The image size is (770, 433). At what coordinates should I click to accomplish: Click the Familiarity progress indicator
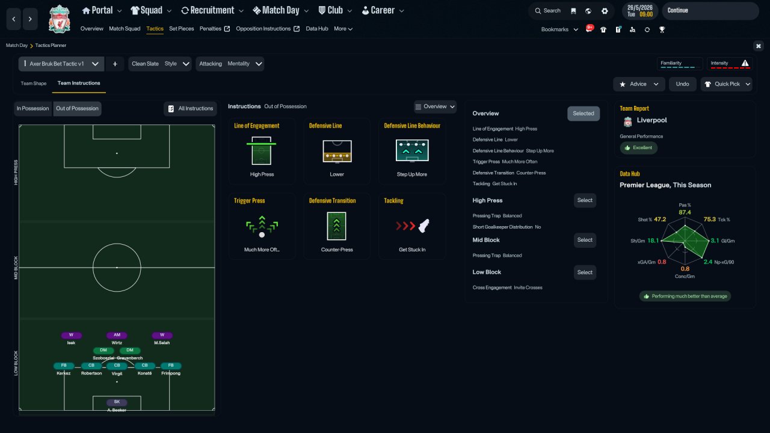(680, 64)
